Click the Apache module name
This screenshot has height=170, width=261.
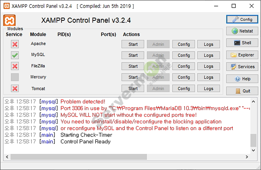point(38,44)
